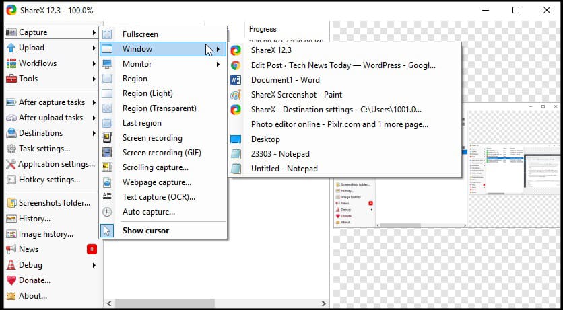Click the Monitor capture icon

tap(107, 64)
